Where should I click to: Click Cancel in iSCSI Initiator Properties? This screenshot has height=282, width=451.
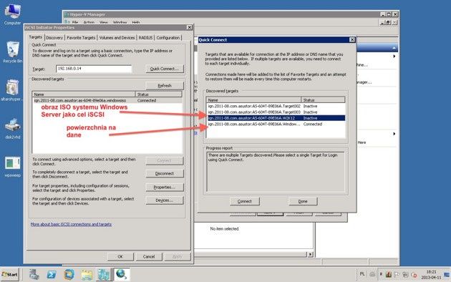click(149, 256)
